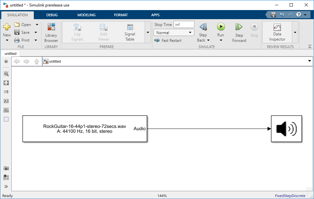The width and height of the screenshot is (314, 199).
Task: Toggle Fast Restart
Action: 168,40
